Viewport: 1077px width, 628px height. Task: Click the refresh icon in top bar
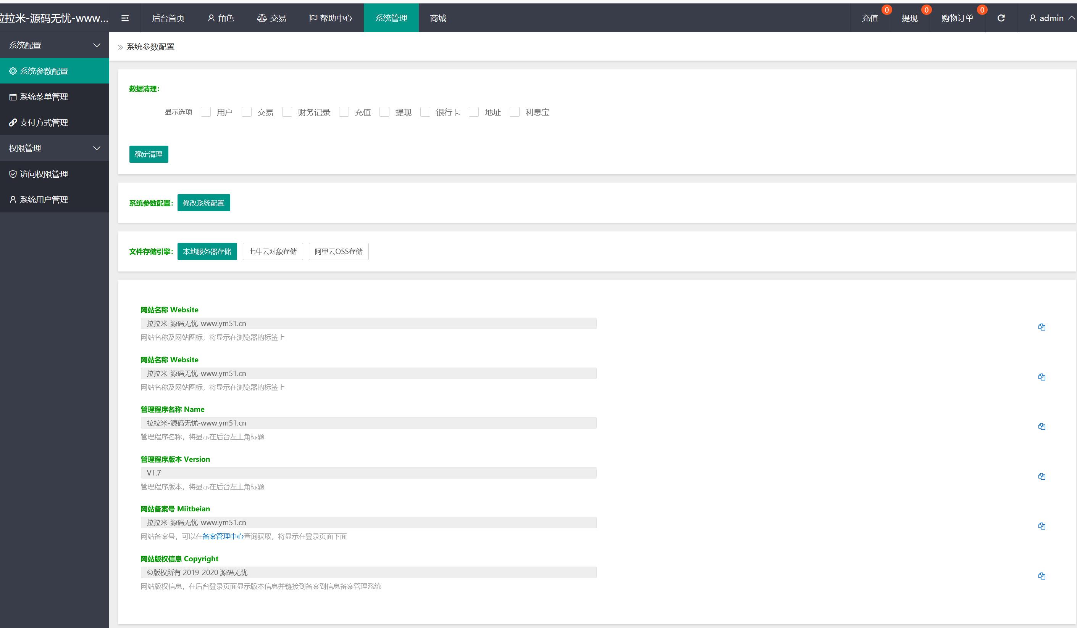1001,18
